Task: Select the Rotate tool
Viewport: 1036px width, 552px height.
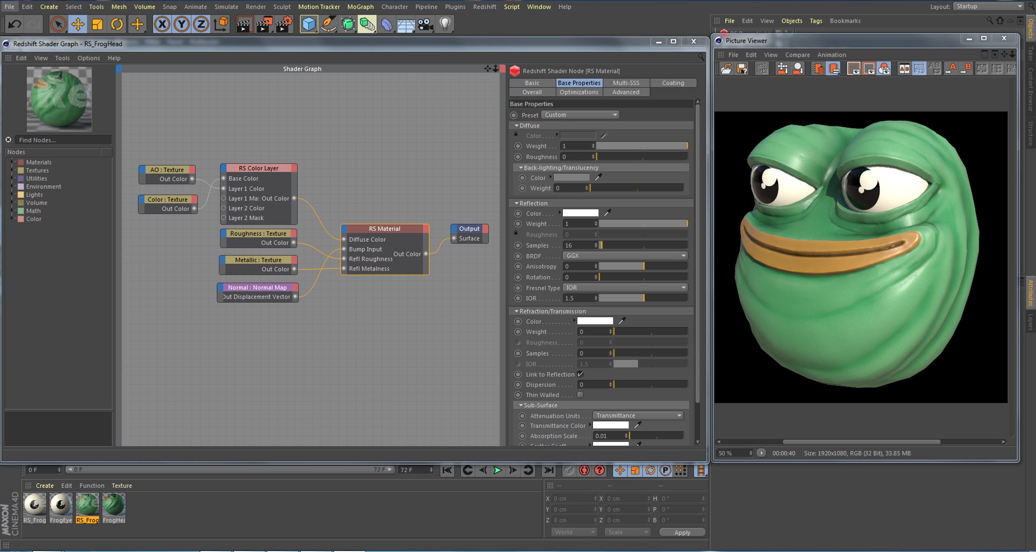Action: 117,24
